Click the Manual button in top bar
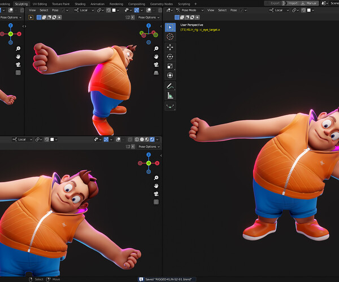 click(309, 3)
